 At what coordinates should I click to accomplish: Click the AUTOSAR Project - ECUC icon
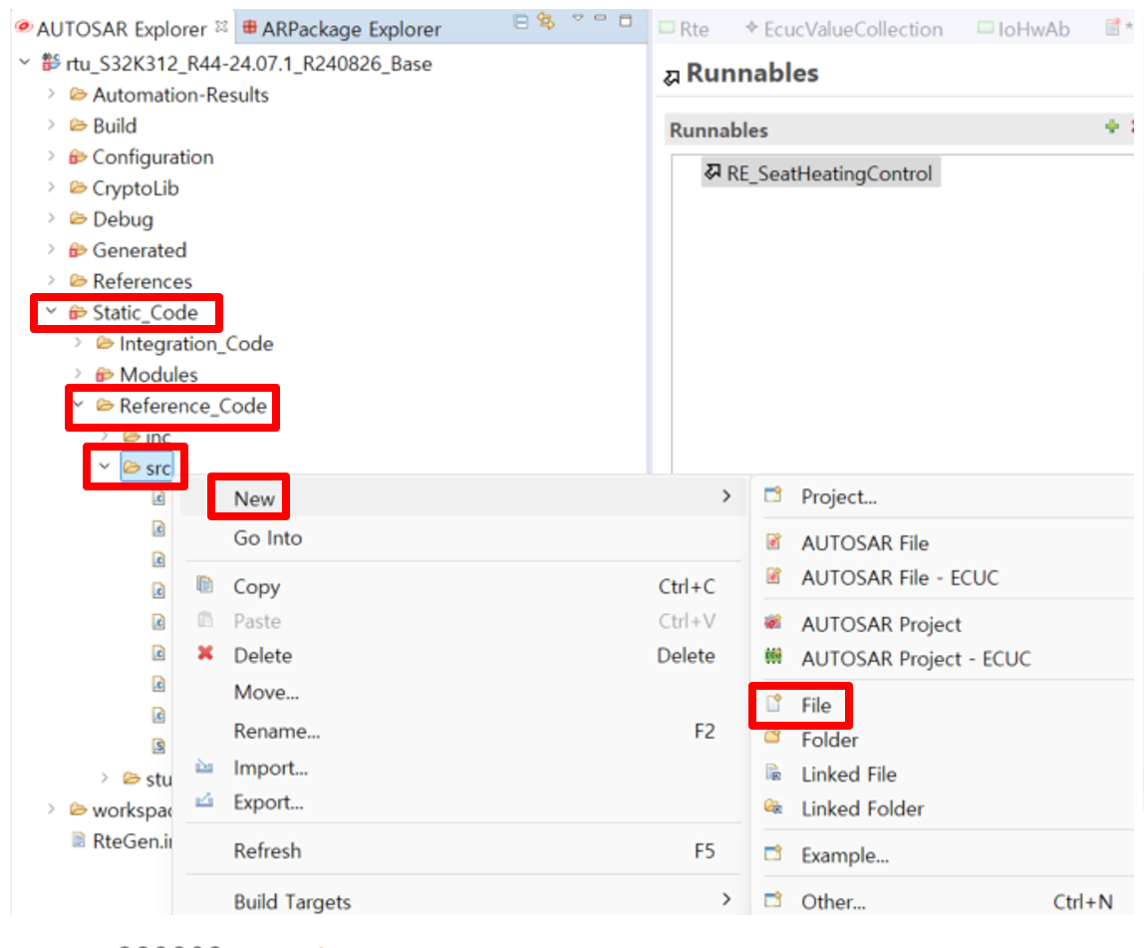coord(773,658)
